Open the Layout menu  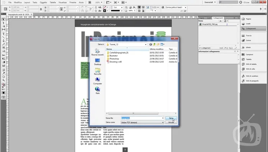(x=27, y=2)
